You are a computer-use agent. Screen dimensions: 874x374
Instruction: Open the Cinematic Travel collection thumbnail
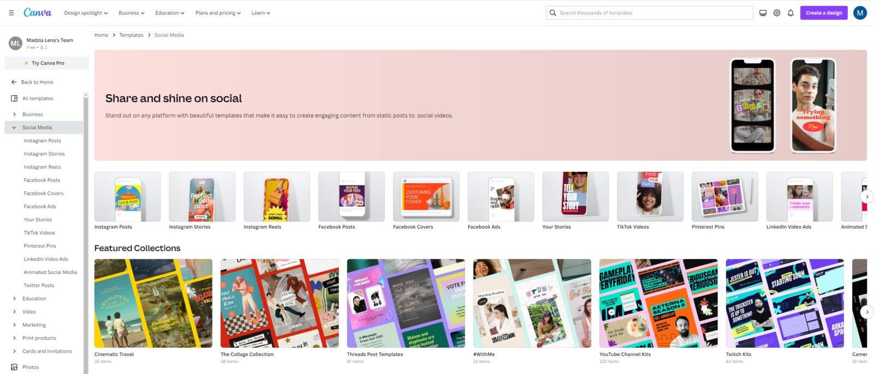click(x=153, y=303)
